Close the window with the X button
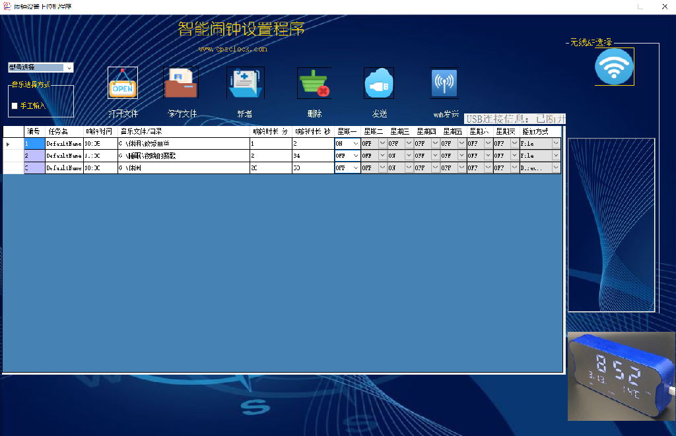The image size is (676, 436). pyautogui.click(x=664, y=7)
